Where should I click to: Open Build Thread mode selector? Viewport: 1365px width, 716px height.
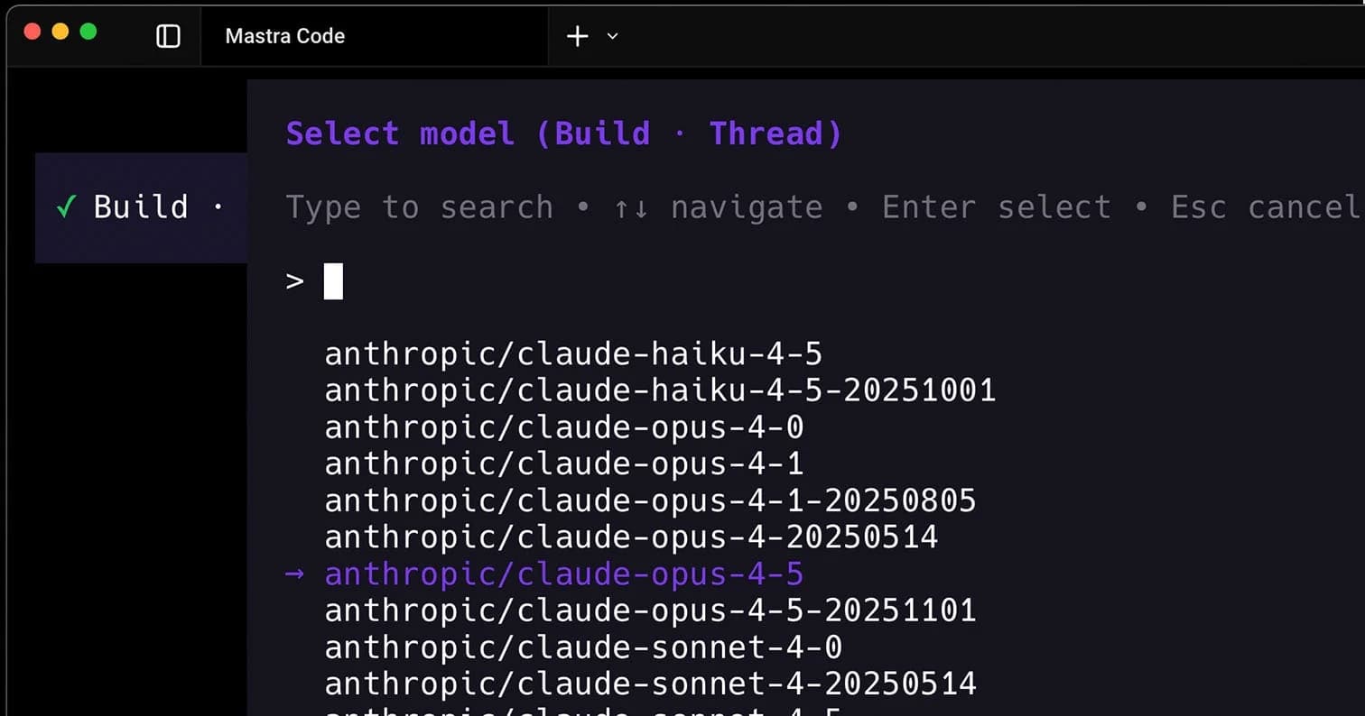point(715,133)
